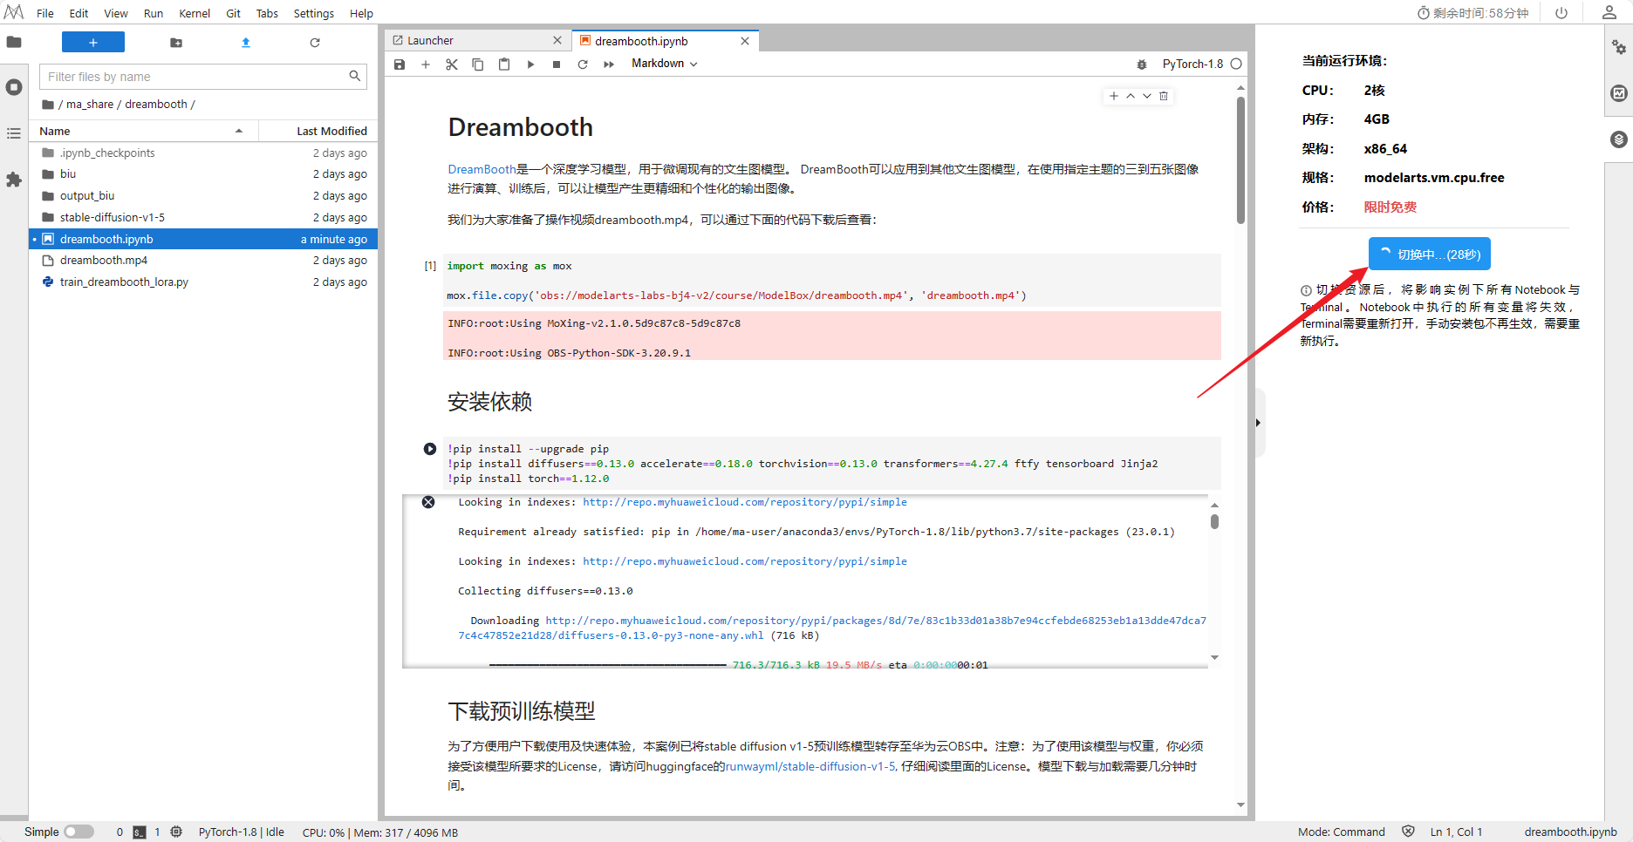The image size is (1633, 842).
Task: Open the Help menu
Action: tap(361, 13)
